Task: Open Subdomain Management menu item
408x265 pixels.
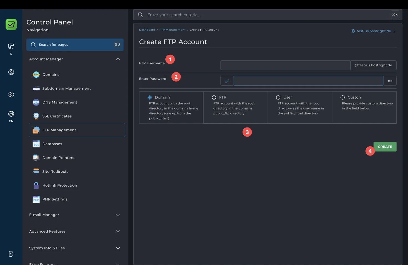Action: (77, 88)
